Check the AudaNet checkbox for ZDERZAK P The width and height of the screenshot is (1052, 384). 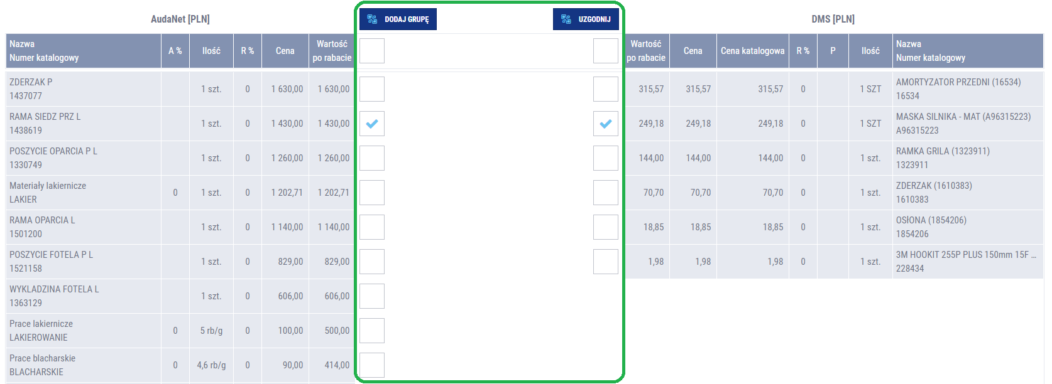click(x=372, y=89)
